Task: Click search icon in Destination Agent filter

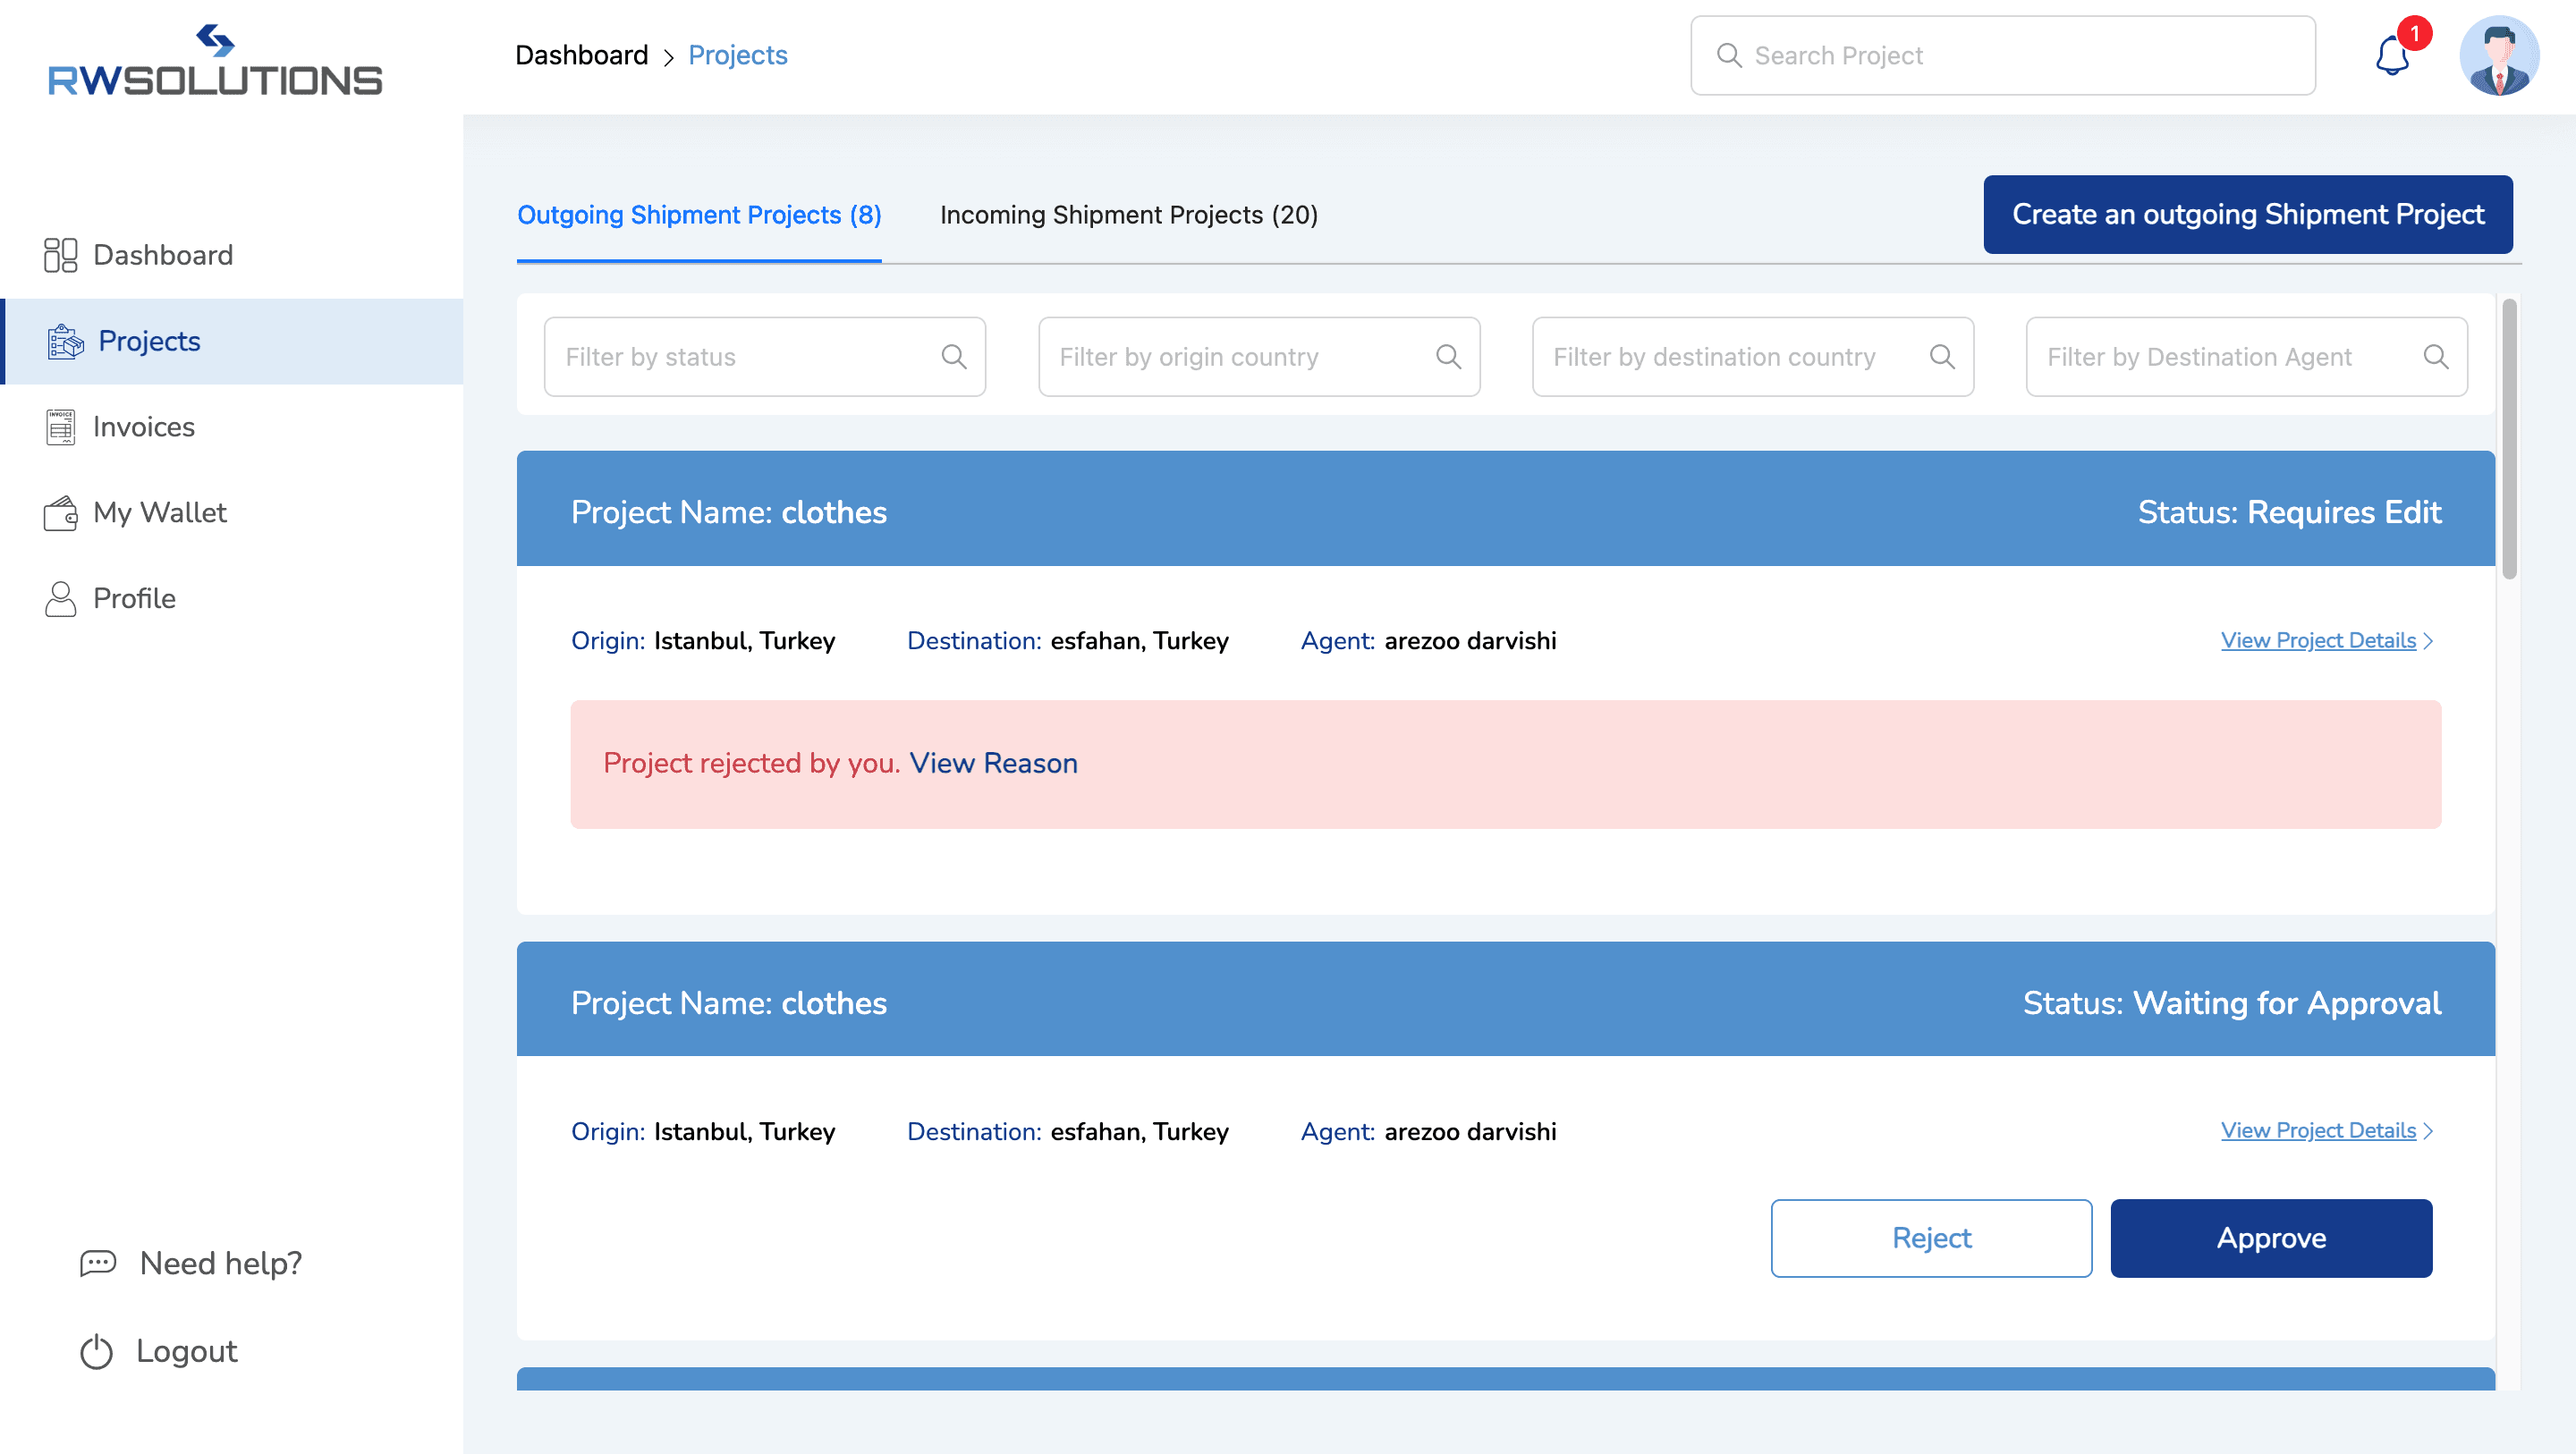Action: [x=2436, y=357]
